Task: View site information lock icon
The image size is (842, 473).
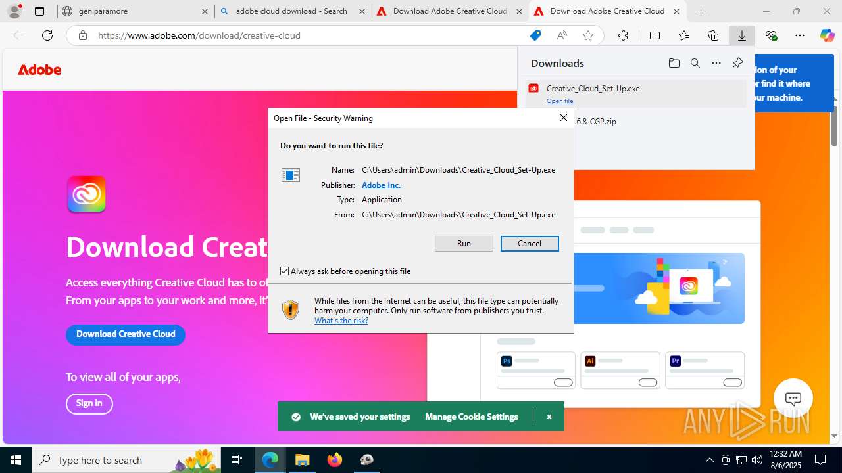Action: coord(82,35)
